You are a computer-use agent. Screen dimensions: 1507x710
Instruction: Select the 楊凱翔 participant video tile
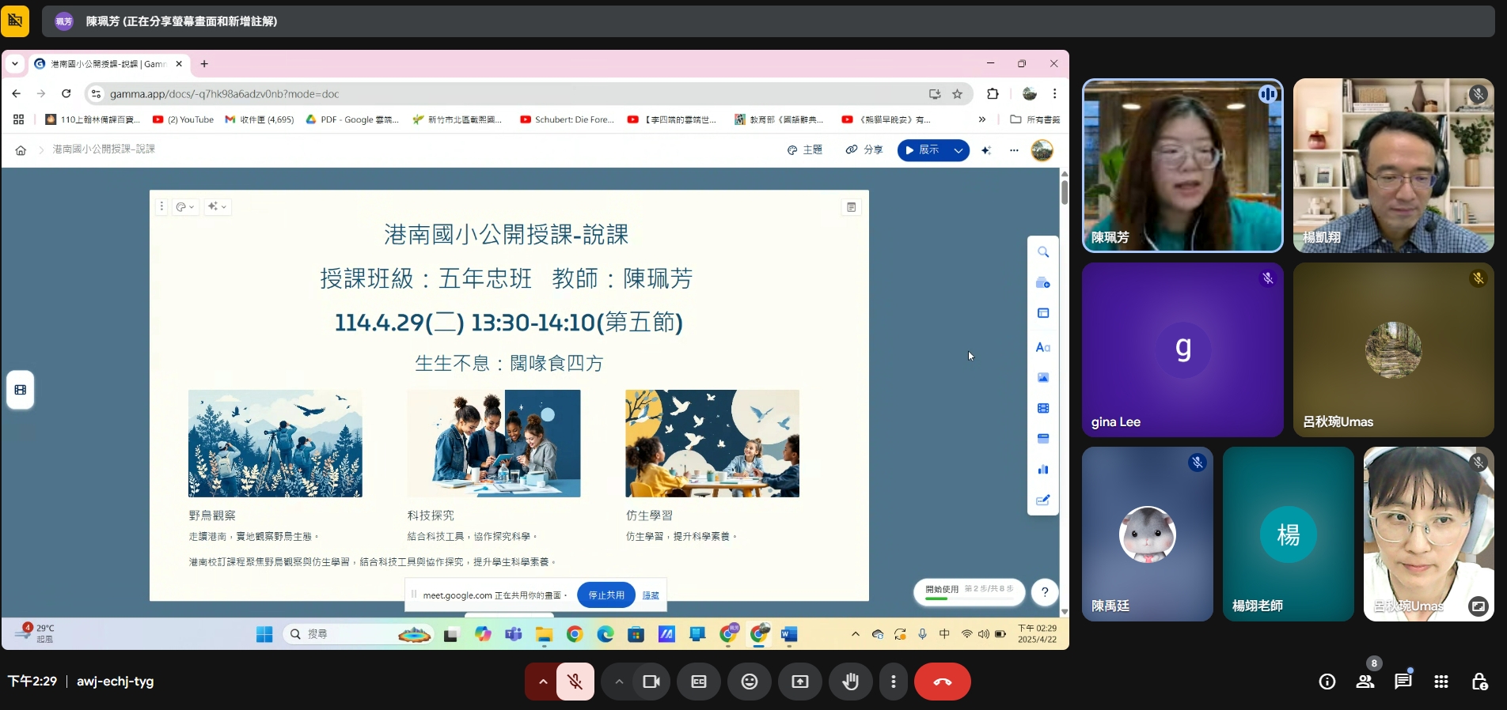coord(1393,165)
